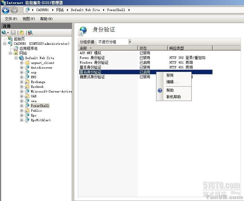
Task: Click the Autodiscover application icon
Action: (27, 67)
